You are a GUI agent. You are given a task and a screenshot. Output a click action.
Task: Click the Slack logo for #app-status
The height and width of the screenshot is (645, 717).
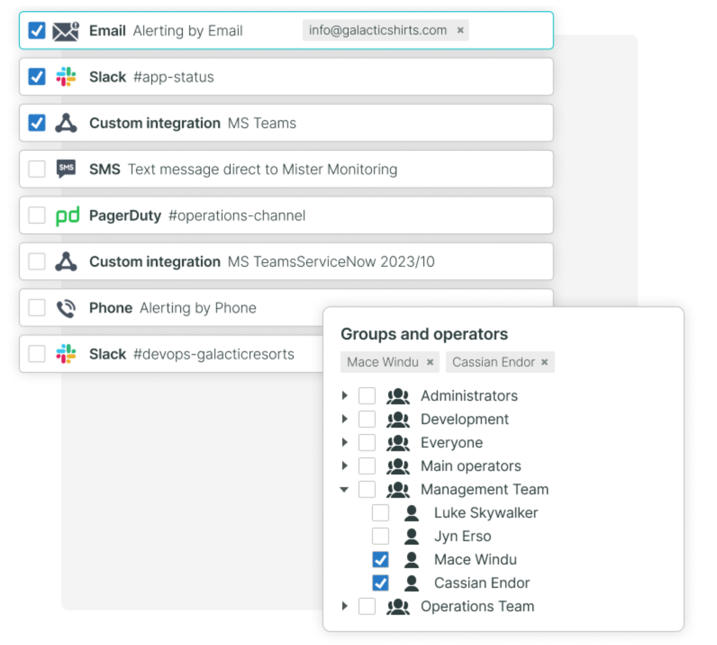point(66,77)
